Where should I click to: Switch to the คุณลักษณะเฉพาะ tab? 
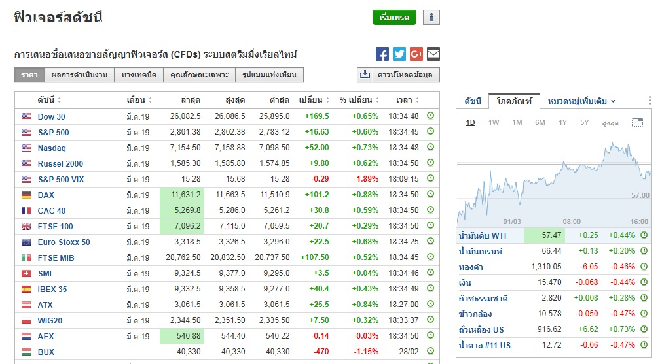tap(200, 74)
